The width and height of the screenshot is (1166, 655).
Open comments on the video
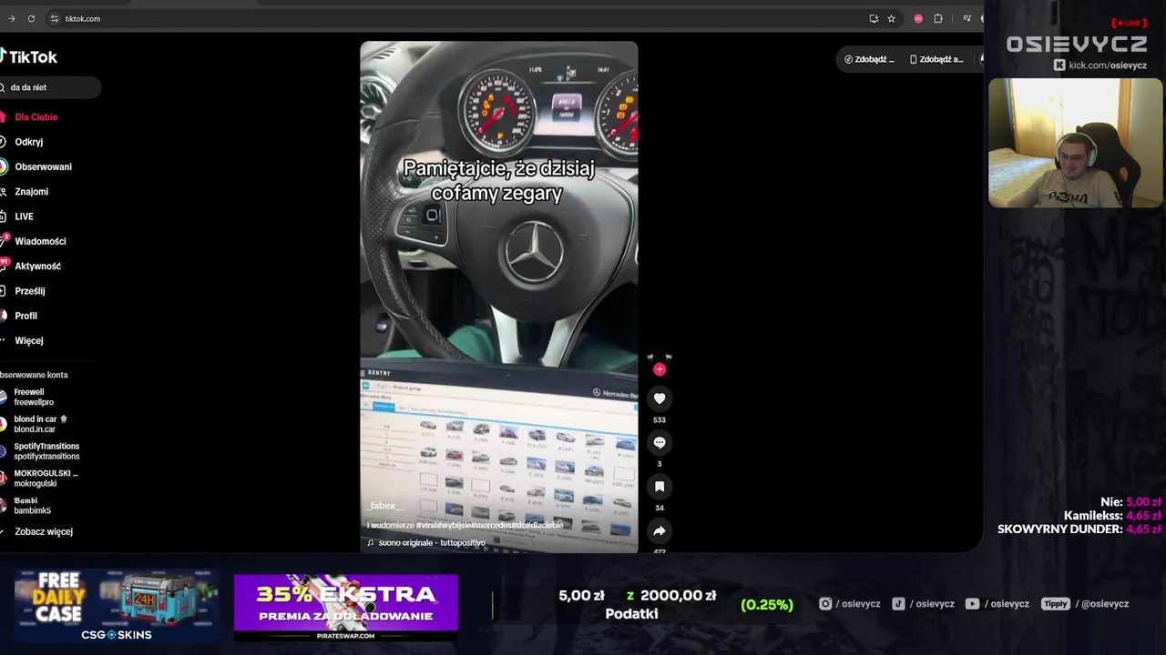pos(660,442)
